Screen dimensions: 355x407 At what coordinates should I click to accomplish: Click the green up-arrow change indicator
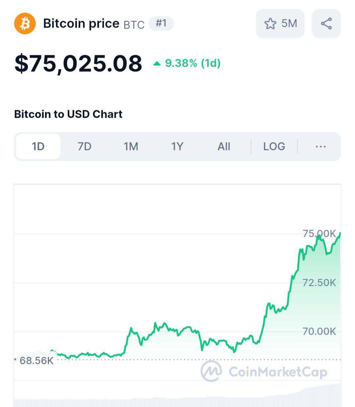157,63
